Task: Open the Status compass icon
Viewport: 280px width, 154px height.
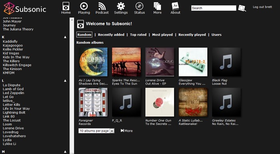Action: [139, 6]
